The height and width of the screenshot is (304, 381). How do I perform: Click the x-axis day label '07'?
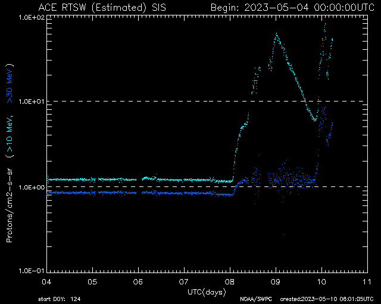pyautogui.click(x=184, y=281)
